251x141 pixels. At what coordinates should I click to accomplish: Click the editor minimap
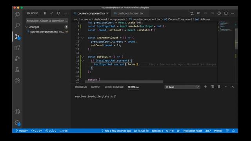pyautogui.click(x=226, y=26)
